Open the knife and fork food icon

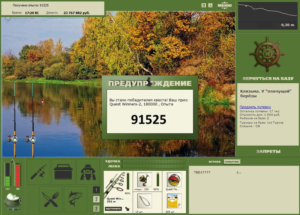point(51,199)
